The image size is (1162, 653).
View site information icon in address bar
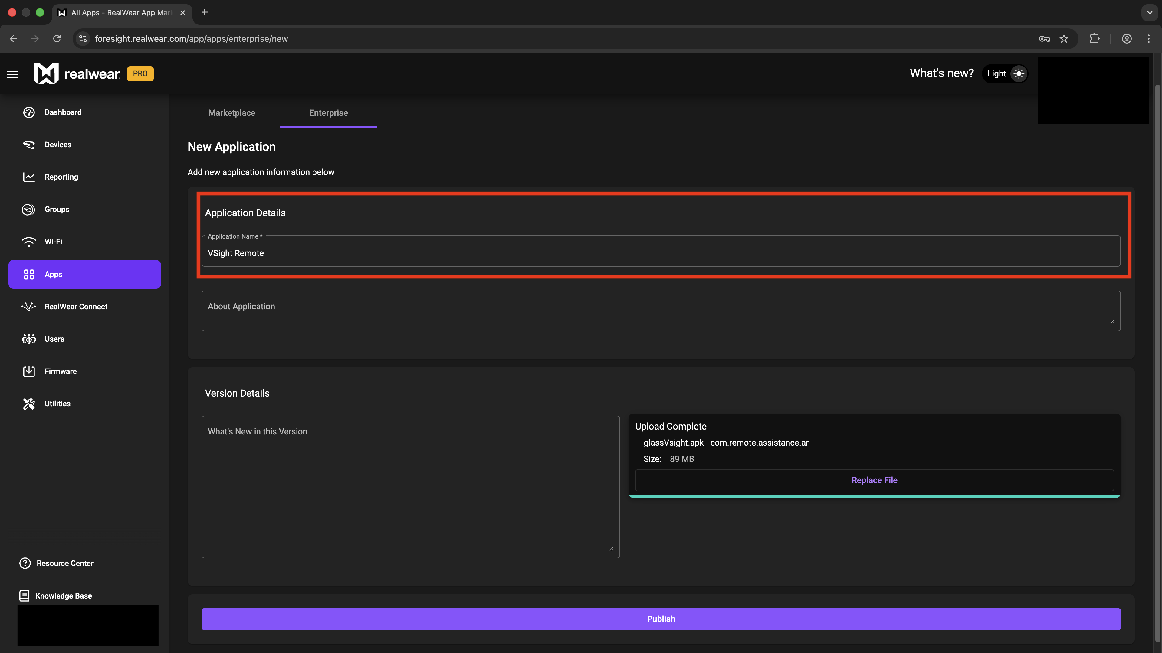click(83, 39)
